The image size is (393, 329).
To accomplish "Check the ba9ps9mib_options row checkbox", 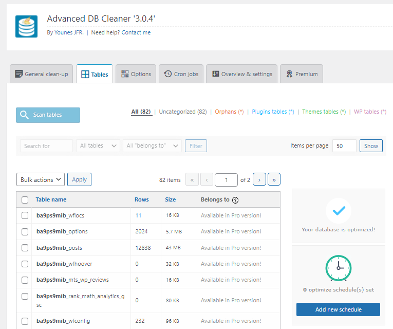I will coord(25,231).
